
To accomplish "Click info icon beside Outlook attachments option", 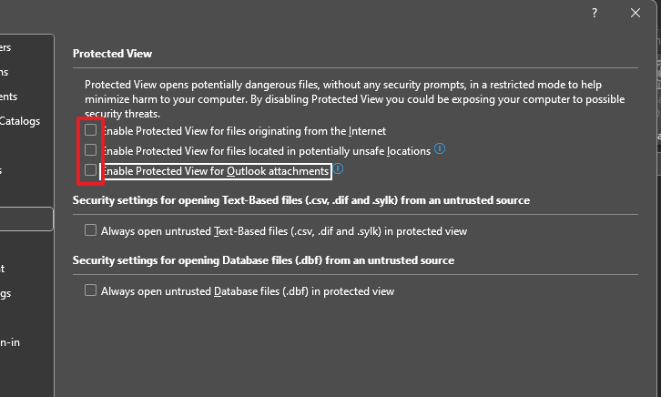I will click(x=338, y=169).
